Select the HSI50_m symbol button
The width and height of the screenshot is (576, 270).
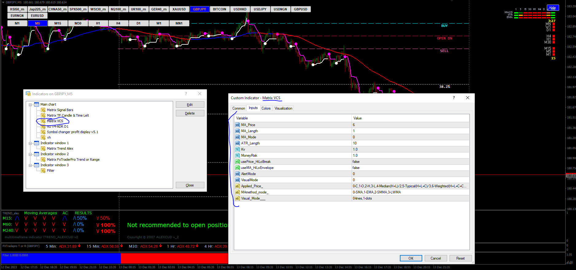(x=17, y=9)
